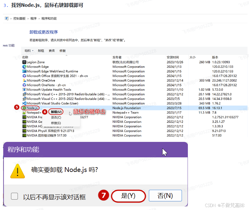This screenshot has width=249, height=210.
Task: Click the 517.00 version cell
Action: tap(217, 135)
